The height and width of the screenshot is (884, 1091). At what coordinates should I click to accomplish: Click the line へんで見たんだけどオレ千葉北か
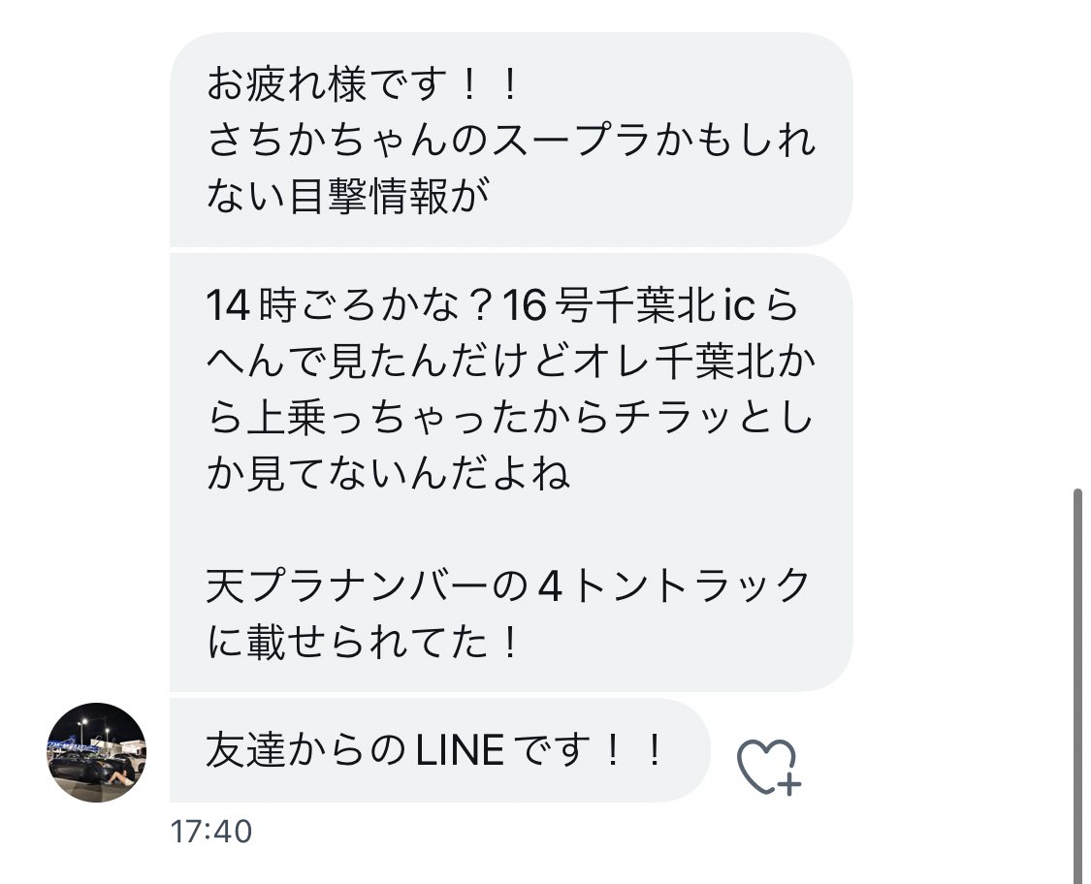tap(511, 363)
